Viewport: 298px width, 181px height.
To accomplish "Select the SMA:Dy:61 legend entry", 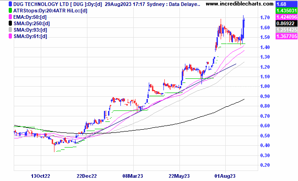I will tap(30, 36).
